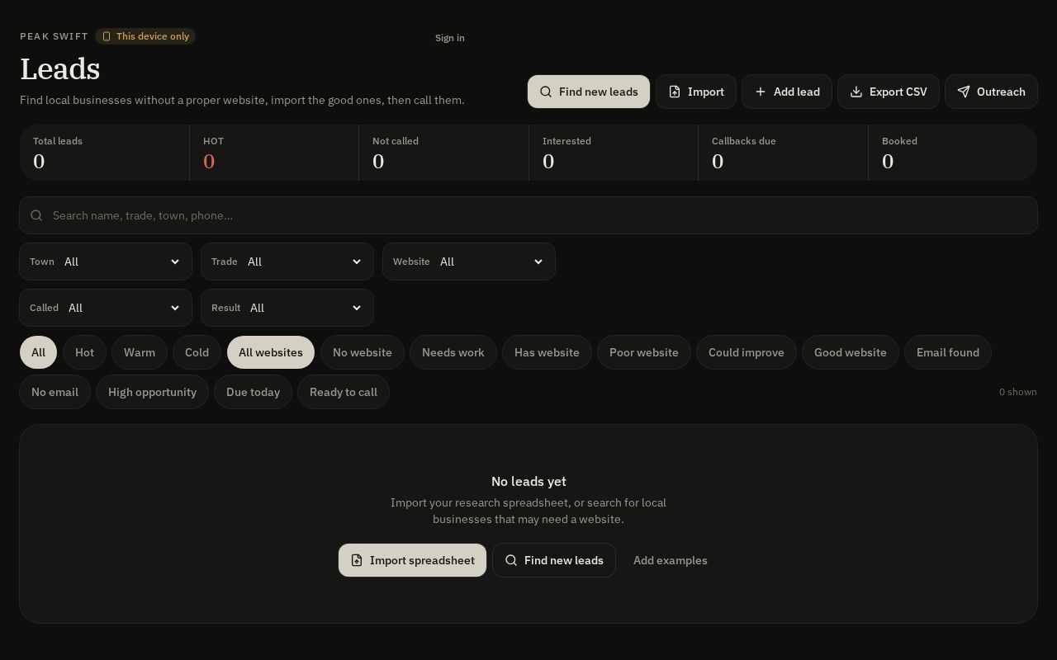Viewport: 1057px width, 660px height.
Task: Open the Result filter dropdown
Action: pyautogui.click(x=287, y=308)
